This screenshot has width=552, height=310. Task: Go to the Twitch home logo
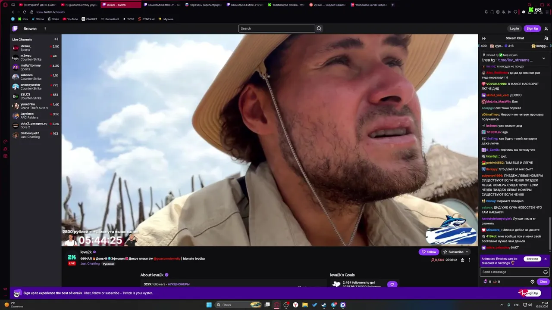tap(15, 29)
